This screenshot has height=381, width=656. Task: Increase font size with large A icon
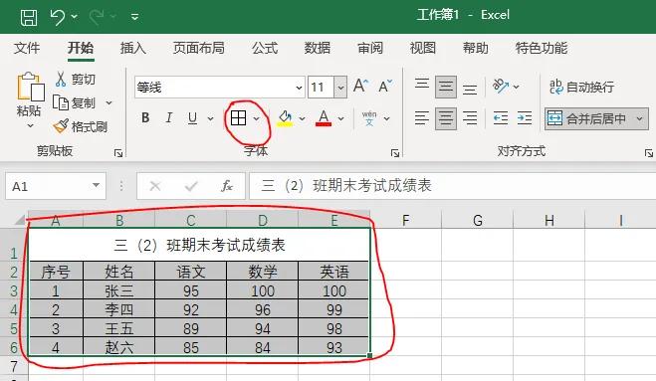click(x=360, y=86)
